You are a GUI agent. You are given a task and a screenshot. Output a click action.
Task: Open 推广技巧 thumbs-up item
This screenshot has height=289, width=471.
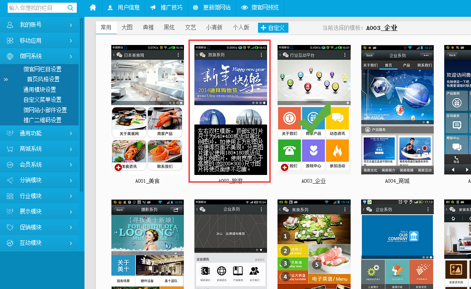click(x=166, y=8)
